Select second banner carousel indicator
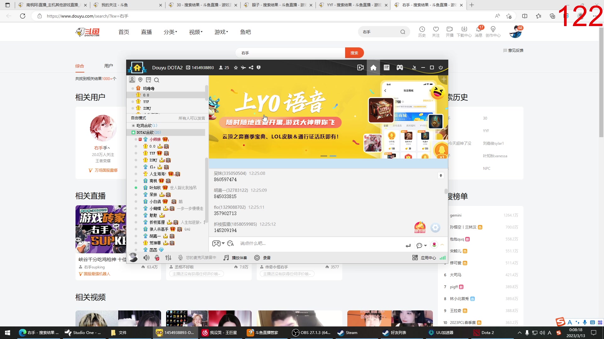Image resolution: width=604 pixels, height=339 pixels. click(333, 156)
